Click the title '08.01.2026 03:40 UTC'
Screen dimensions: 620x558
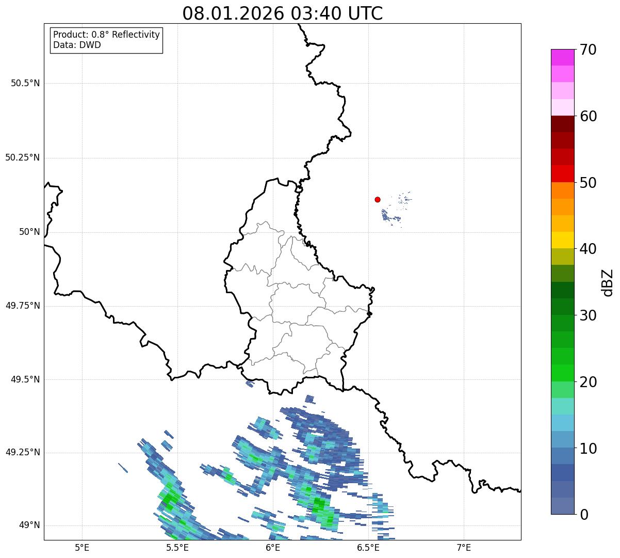point(283,13)
